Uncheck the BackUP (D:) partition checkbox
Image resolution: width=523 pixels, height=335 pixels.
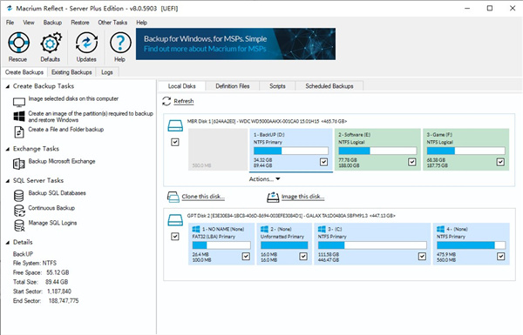323,162
